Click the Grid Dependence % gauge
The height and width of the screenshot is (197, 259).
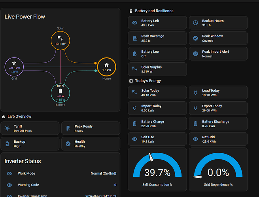218,169
